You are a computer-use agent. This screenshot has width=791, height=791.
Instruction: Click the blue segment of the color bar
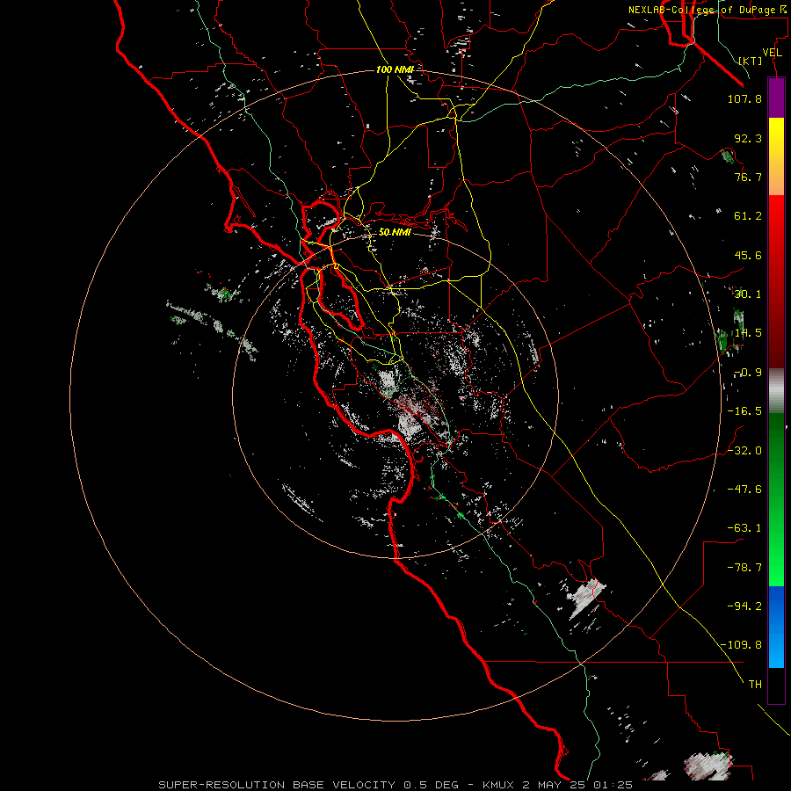(x=776, y=627)
